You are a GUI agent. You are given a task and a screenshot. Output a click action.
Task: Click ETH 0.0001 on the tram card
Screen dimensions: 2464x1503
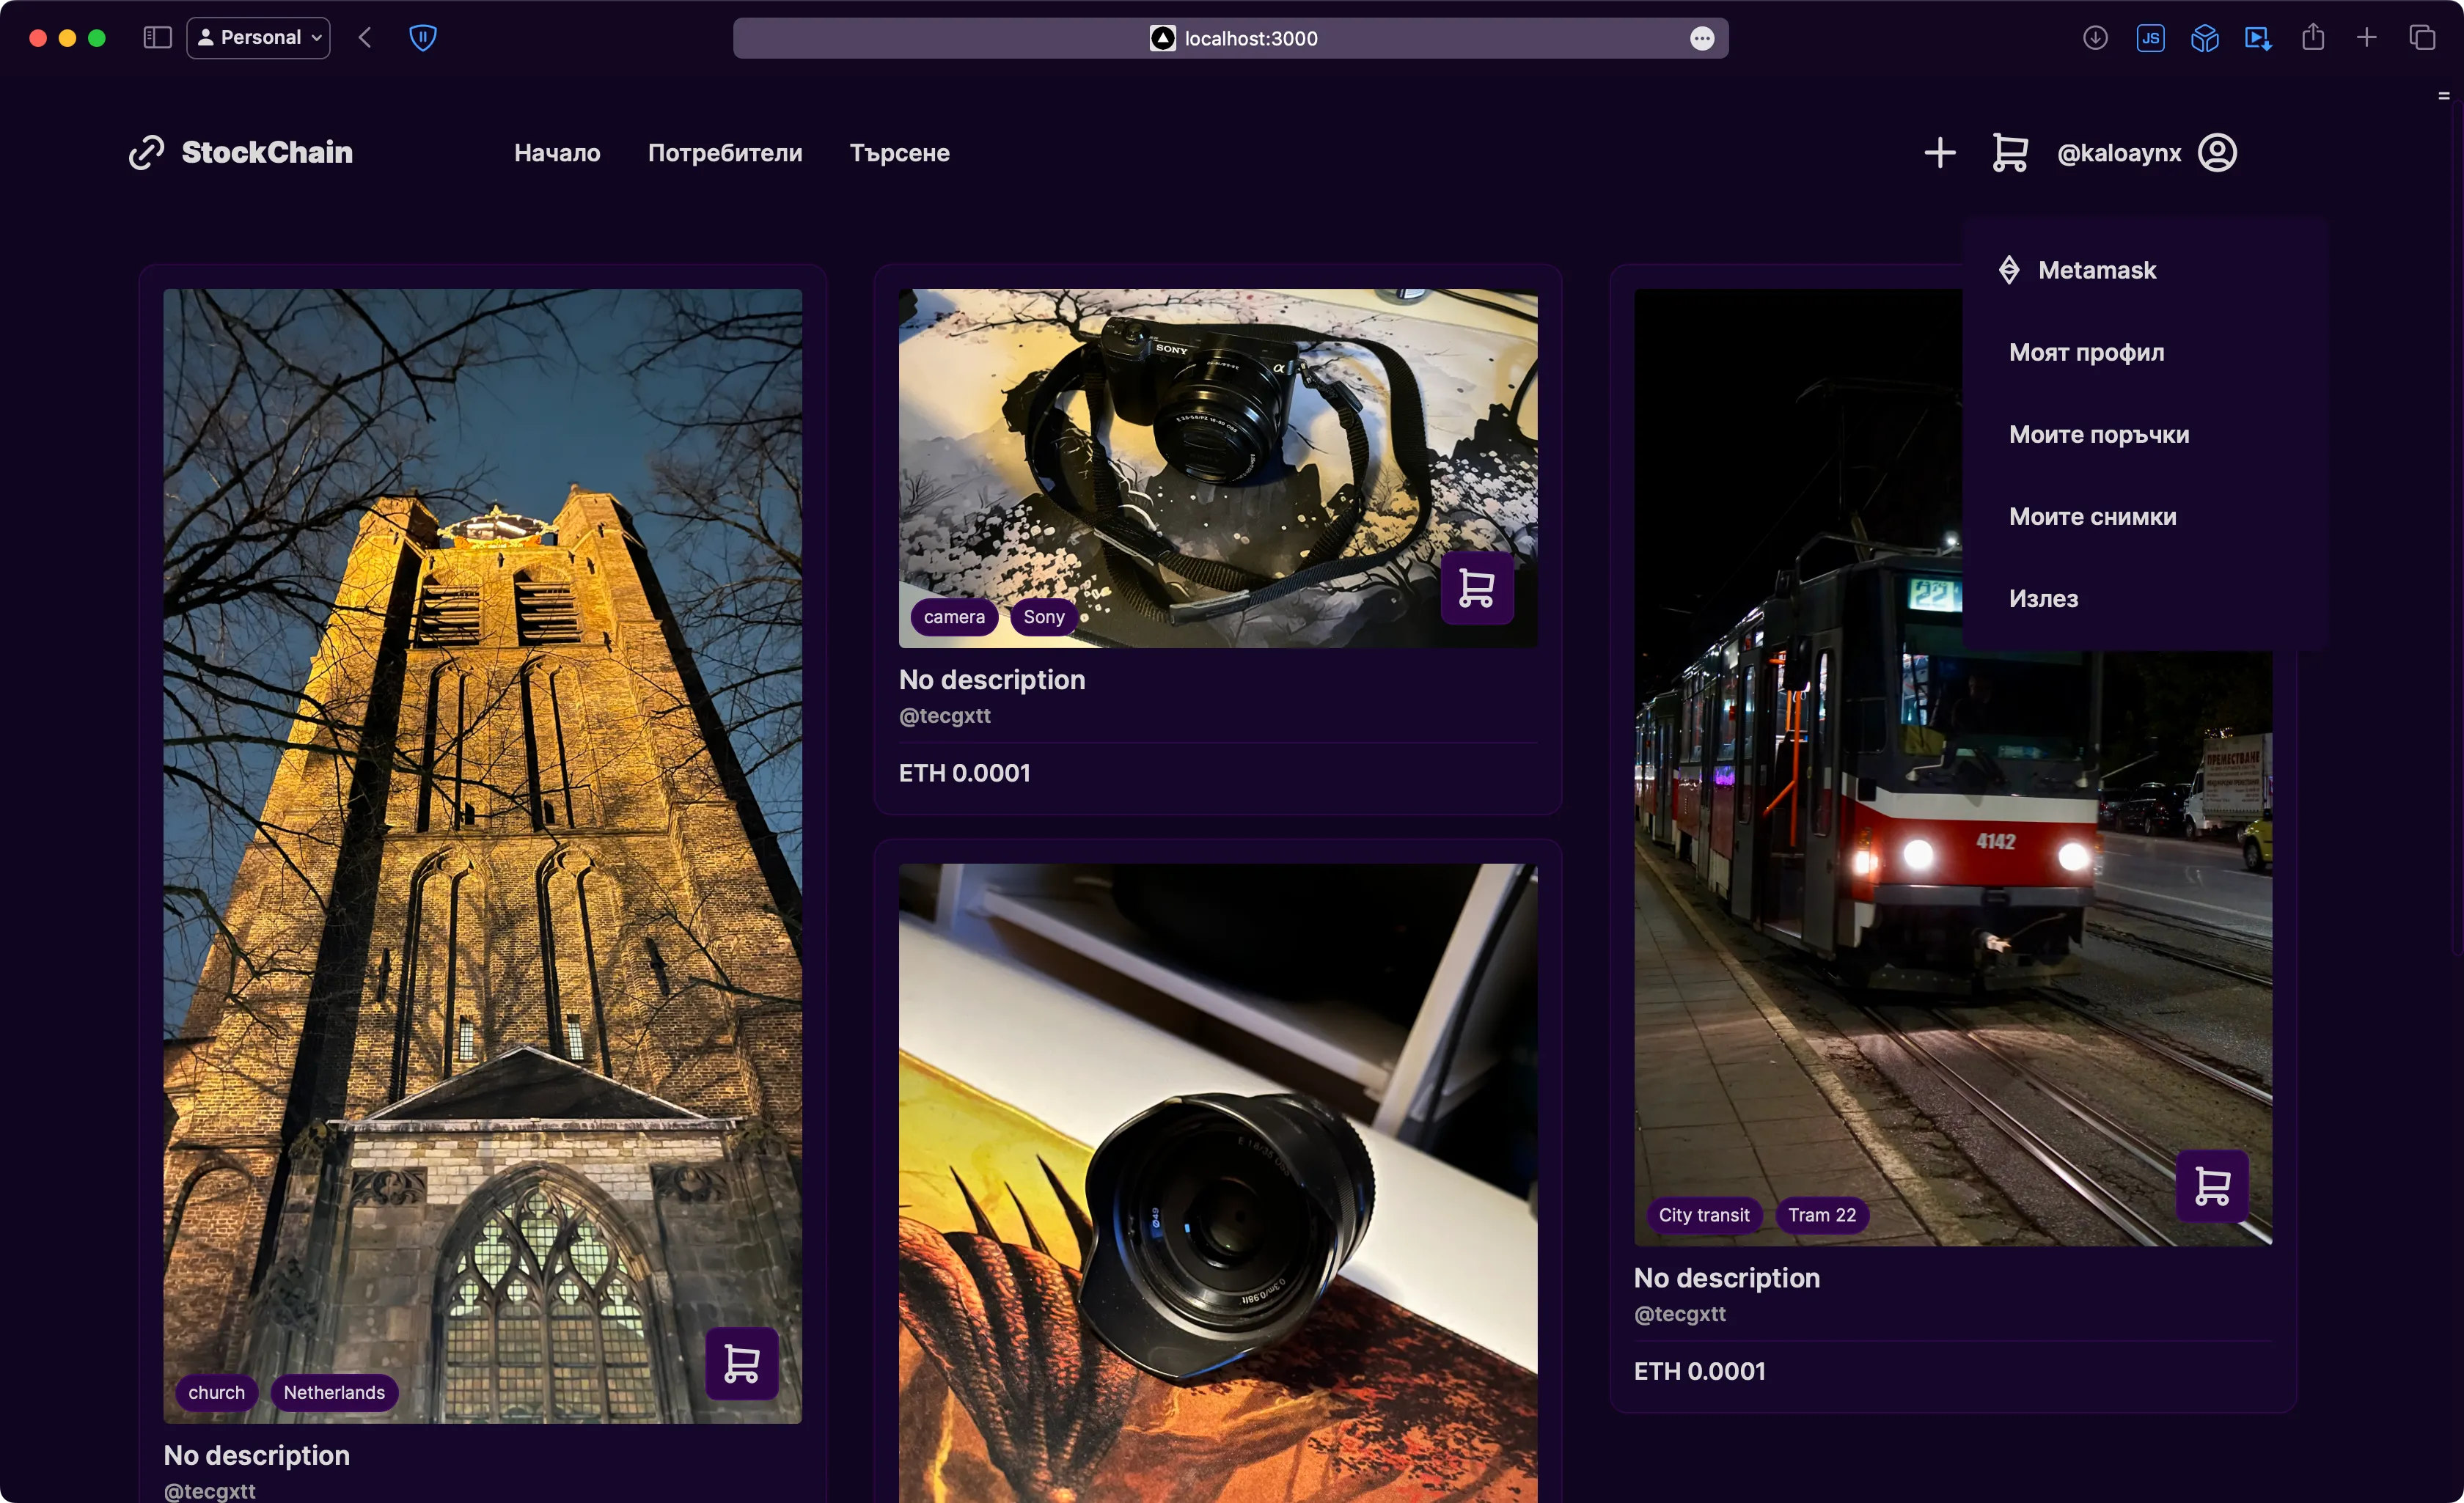(1700, 1371)
